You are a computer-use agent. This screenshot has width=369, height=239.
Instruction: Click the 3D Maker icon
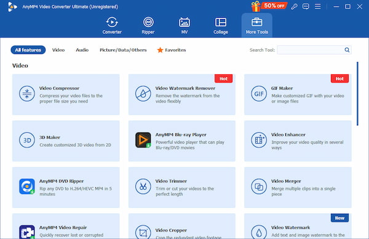27,140
